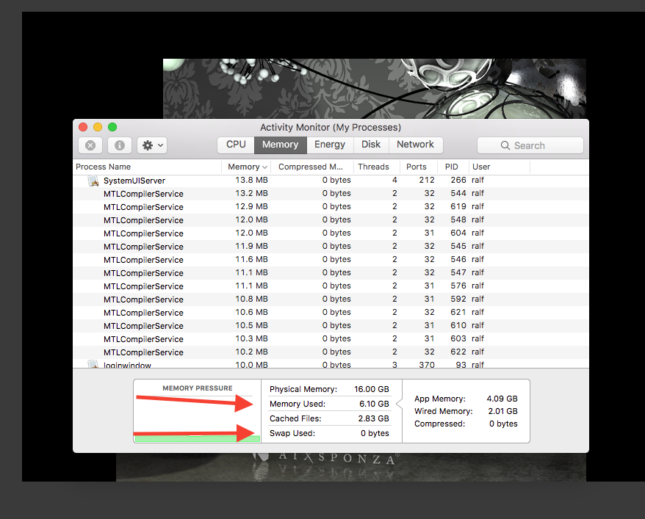Select MTLCompilerService with PID 592
The height and width of the screenshot is (519, 645).
click(331, 300)
